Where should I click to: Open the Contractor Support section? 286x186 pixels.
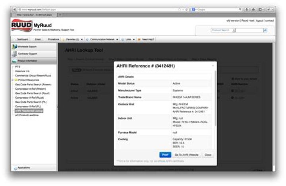pos(34,54)
